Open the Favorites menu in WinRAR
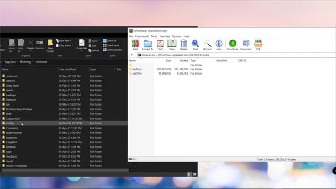The image size is (336, 189). (x=164, y=36)
